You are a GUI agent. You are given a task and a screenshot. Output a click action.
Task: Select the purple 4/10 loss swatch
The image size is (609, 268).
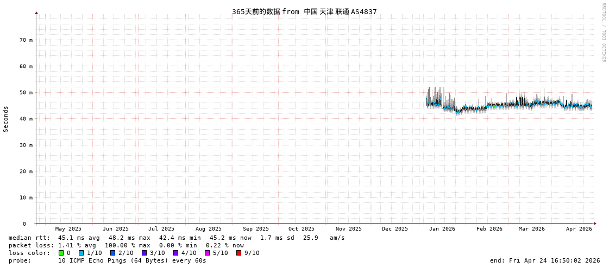click(x=176, y=253)
